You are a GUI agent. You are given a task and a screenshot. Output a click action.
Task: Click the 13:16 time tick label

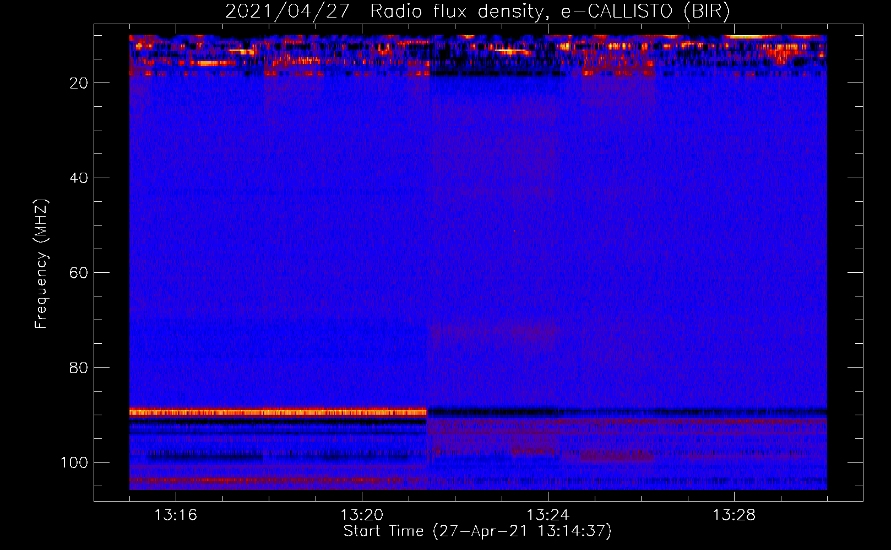click(x=176, y=515)
